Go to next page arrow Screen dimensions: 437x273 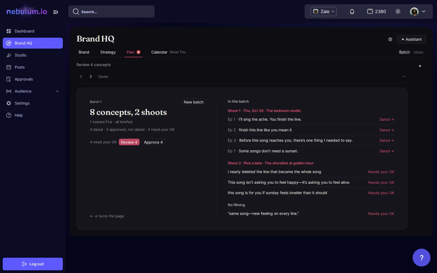[91, 76]
